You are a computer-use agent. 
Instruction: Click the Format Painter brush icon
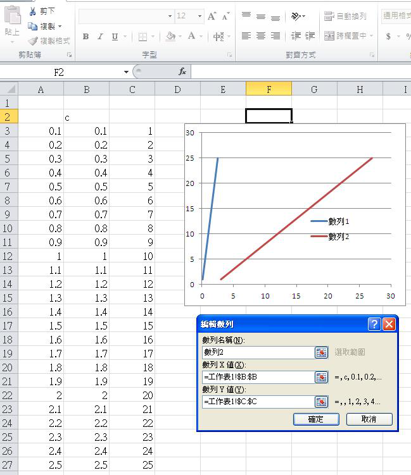coord(33,40)
